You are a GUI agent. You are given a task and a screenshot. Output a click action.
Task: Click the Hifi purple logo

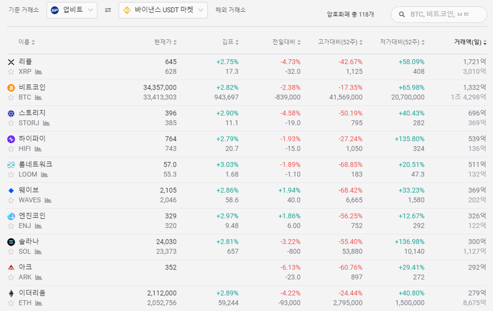tap(11, 139)
